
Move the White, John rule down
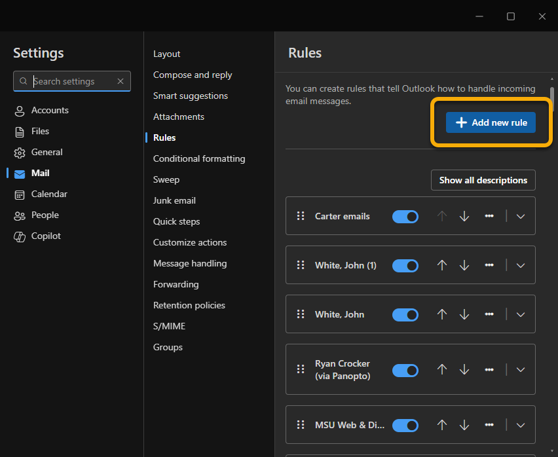pyautogui.click(x=464, y=314)
